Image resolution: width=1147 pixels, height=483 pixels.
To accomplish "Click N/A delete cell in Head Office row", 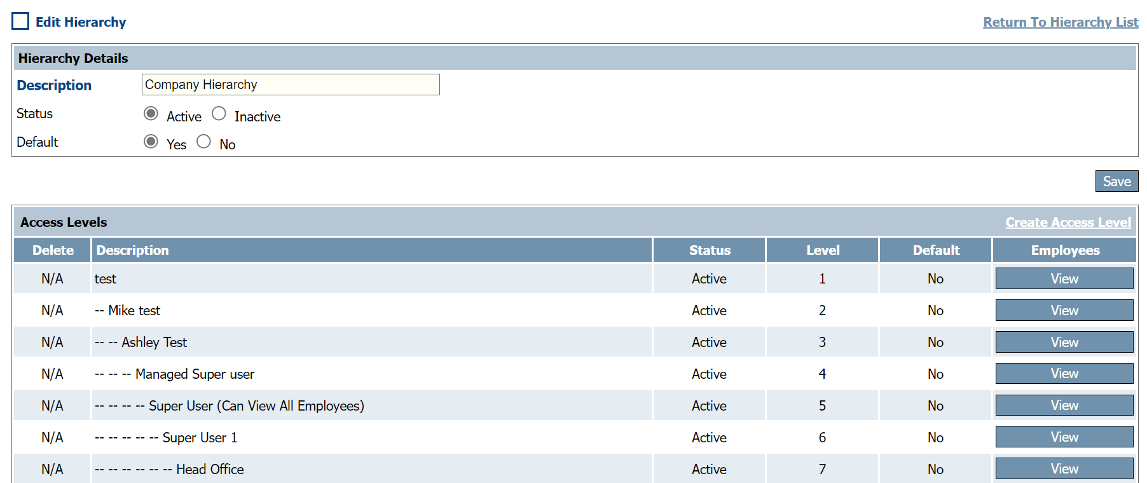I will [x=52, y=469].
